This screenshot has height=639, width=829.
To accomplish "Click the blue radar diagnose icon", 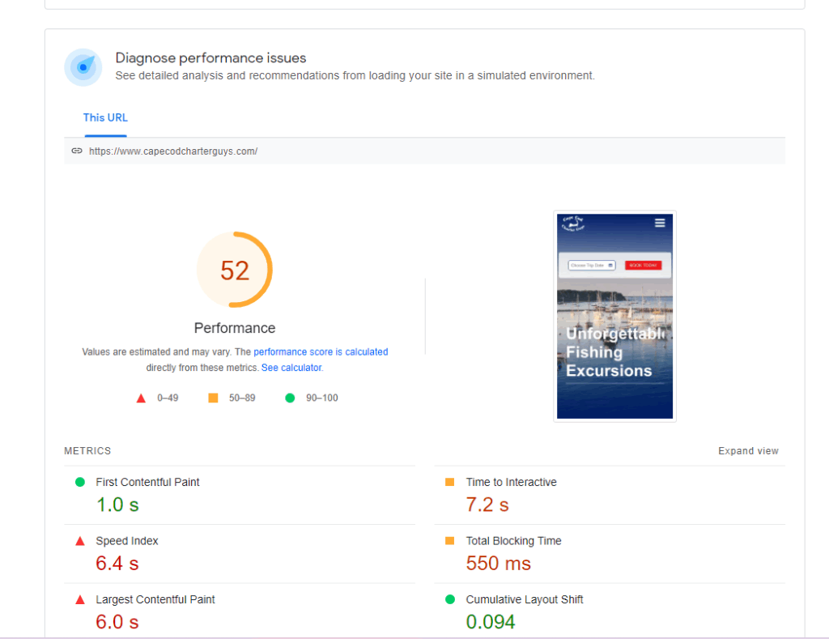I will 83,67.
